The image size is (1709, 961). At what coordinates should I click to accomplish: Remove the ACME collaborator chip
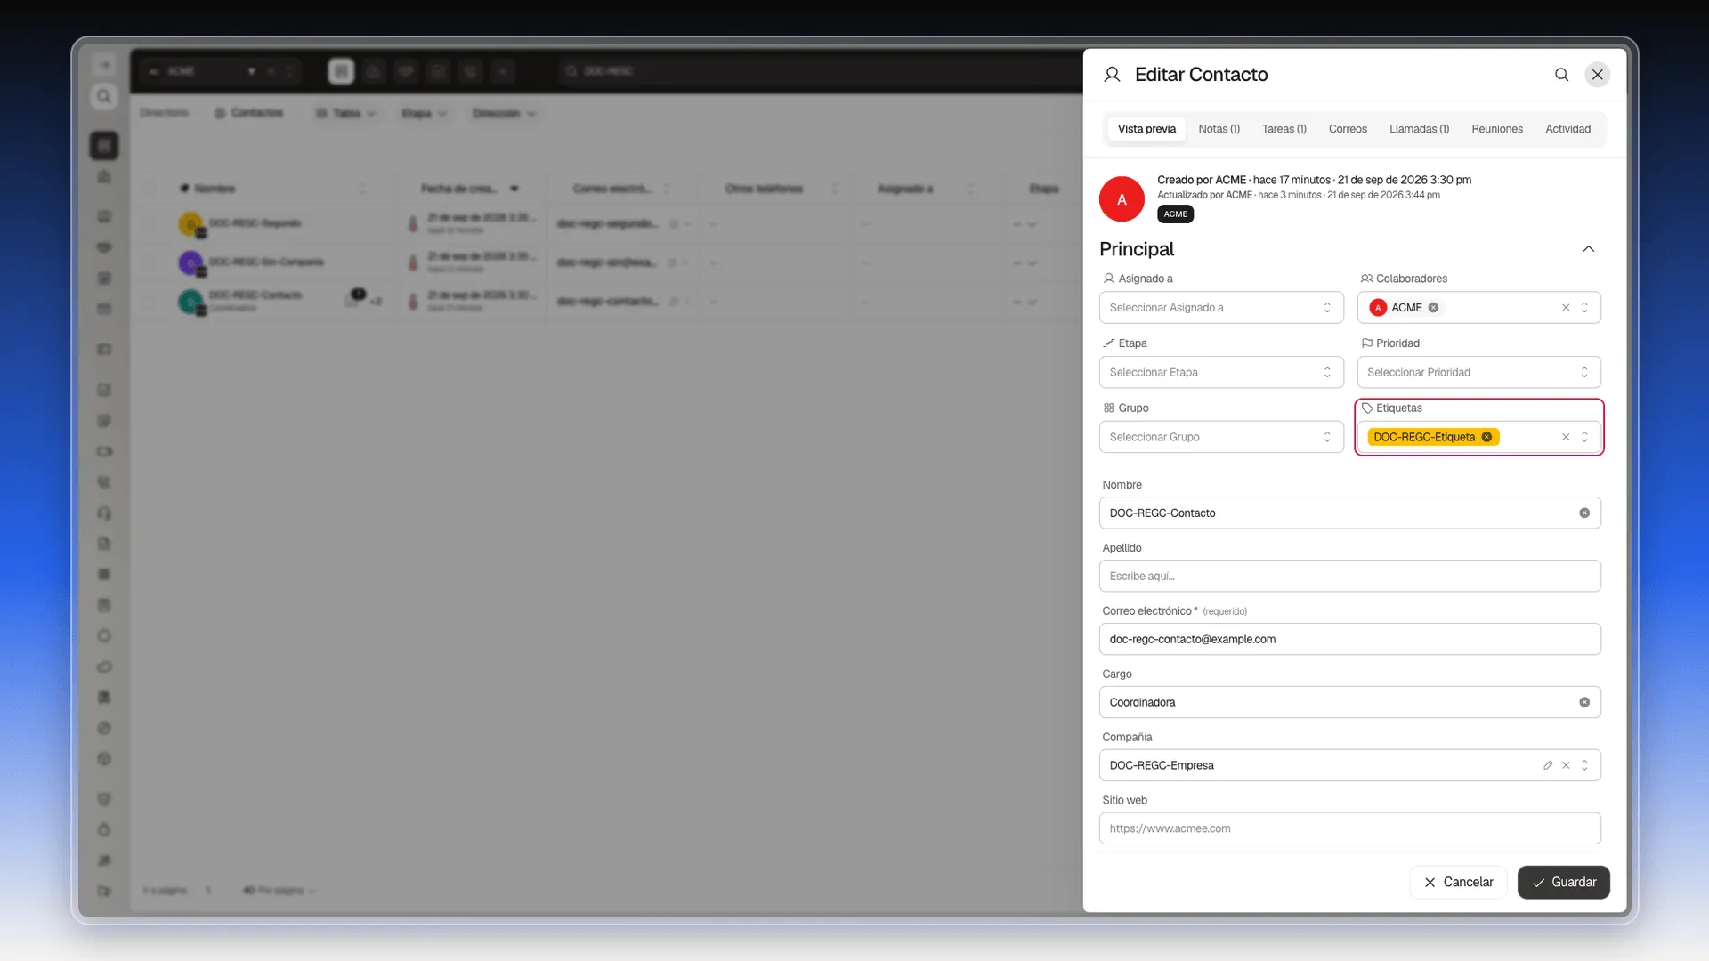point(1433,308)
